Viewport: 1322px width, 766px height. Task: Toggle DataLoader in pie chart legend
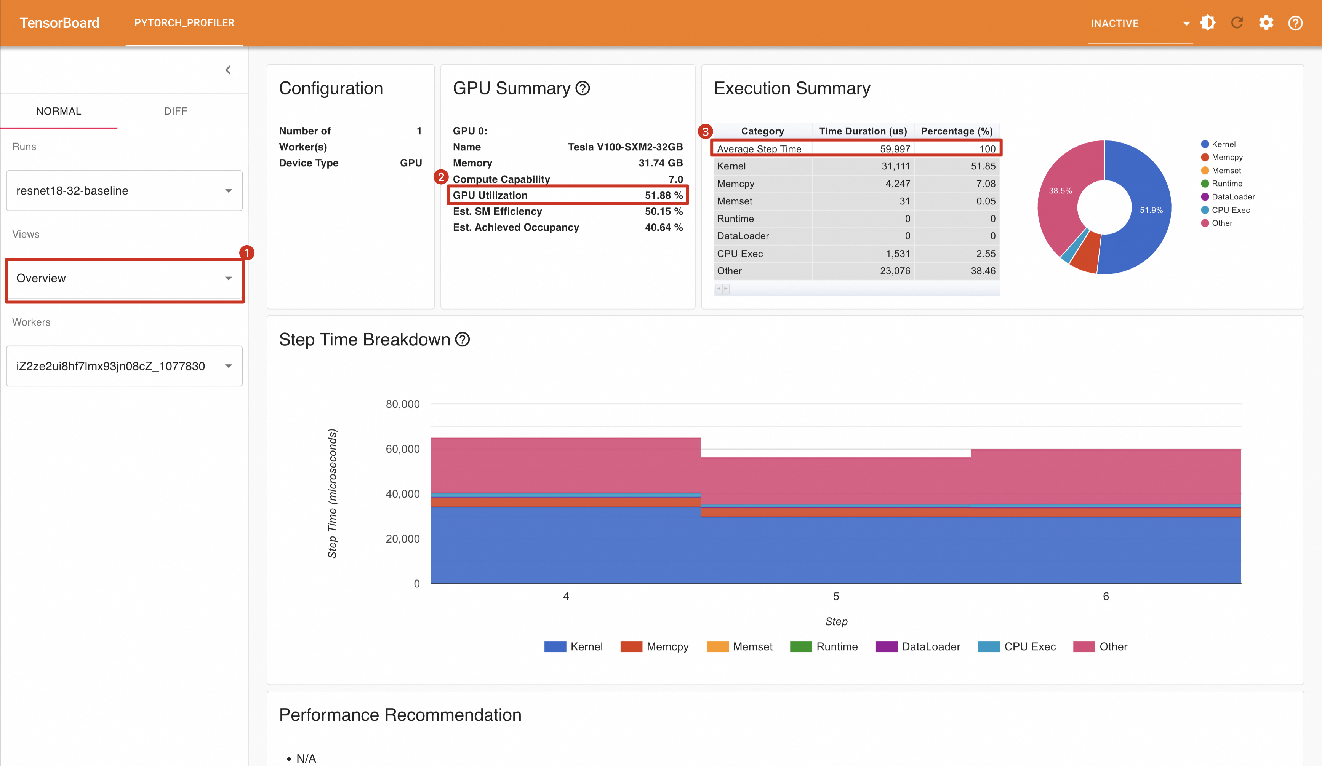point(1228,196)
